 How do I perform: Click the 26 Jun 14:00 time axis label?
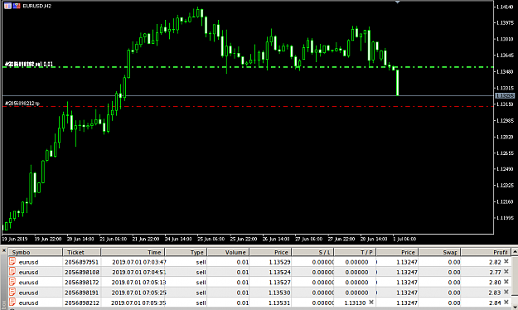click(x=275, y=239)
